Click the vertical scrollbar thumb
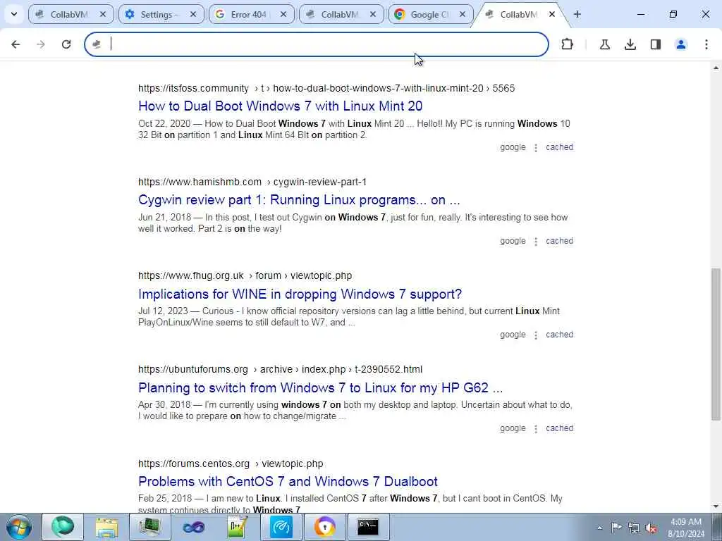722x541 pixels. pos(716,344)
